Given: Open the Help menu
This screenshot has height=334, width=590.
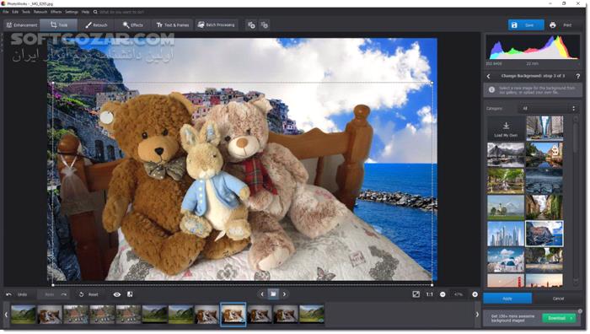Looking at the screenshot, I should click(x=85, y=12).
